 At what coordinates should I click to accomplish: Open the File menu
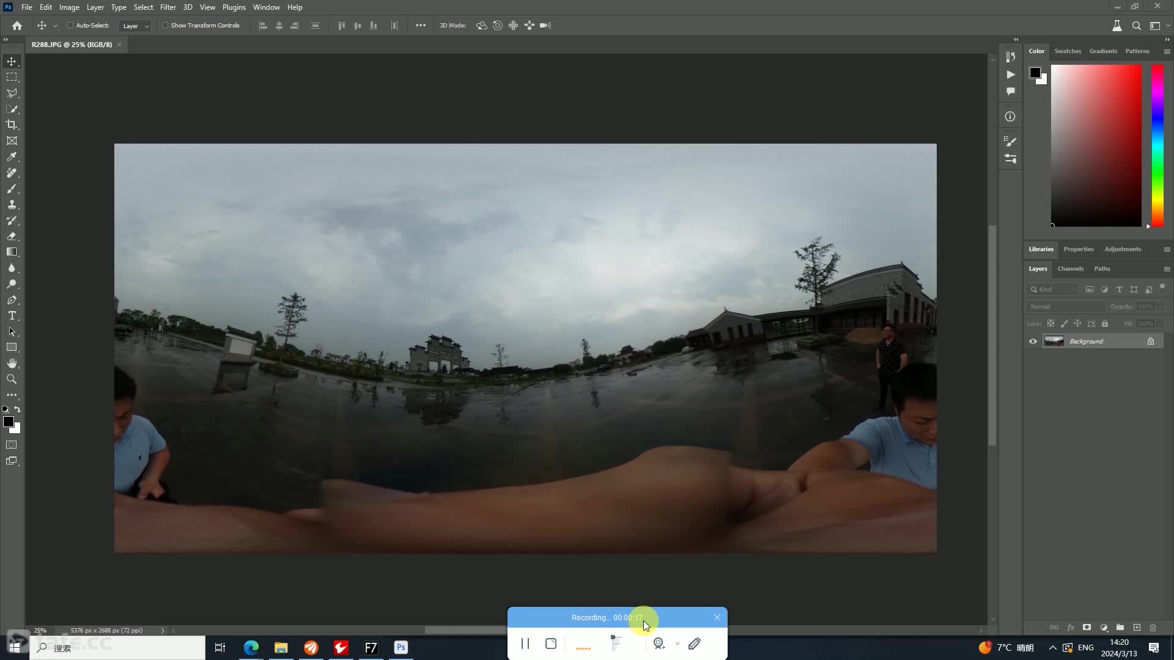click(x=27, y=7)
